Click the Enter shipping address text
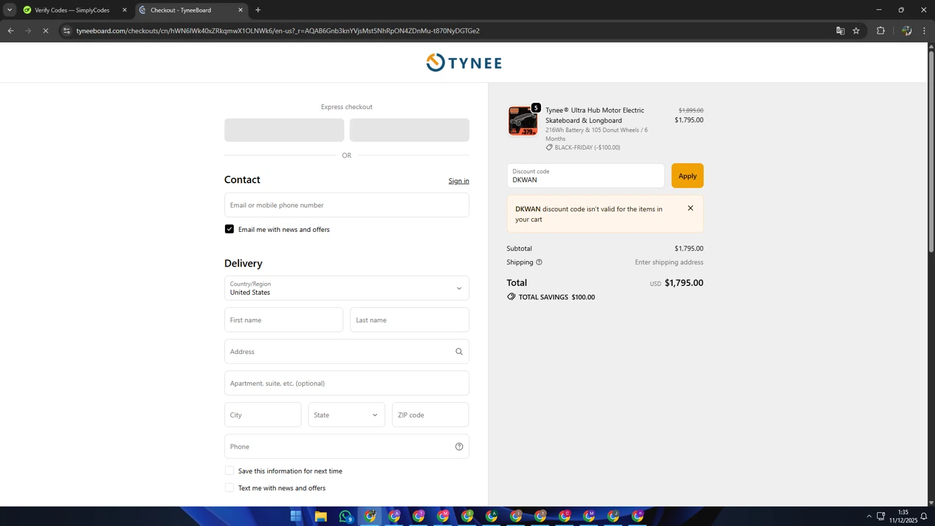 [669, 262]
